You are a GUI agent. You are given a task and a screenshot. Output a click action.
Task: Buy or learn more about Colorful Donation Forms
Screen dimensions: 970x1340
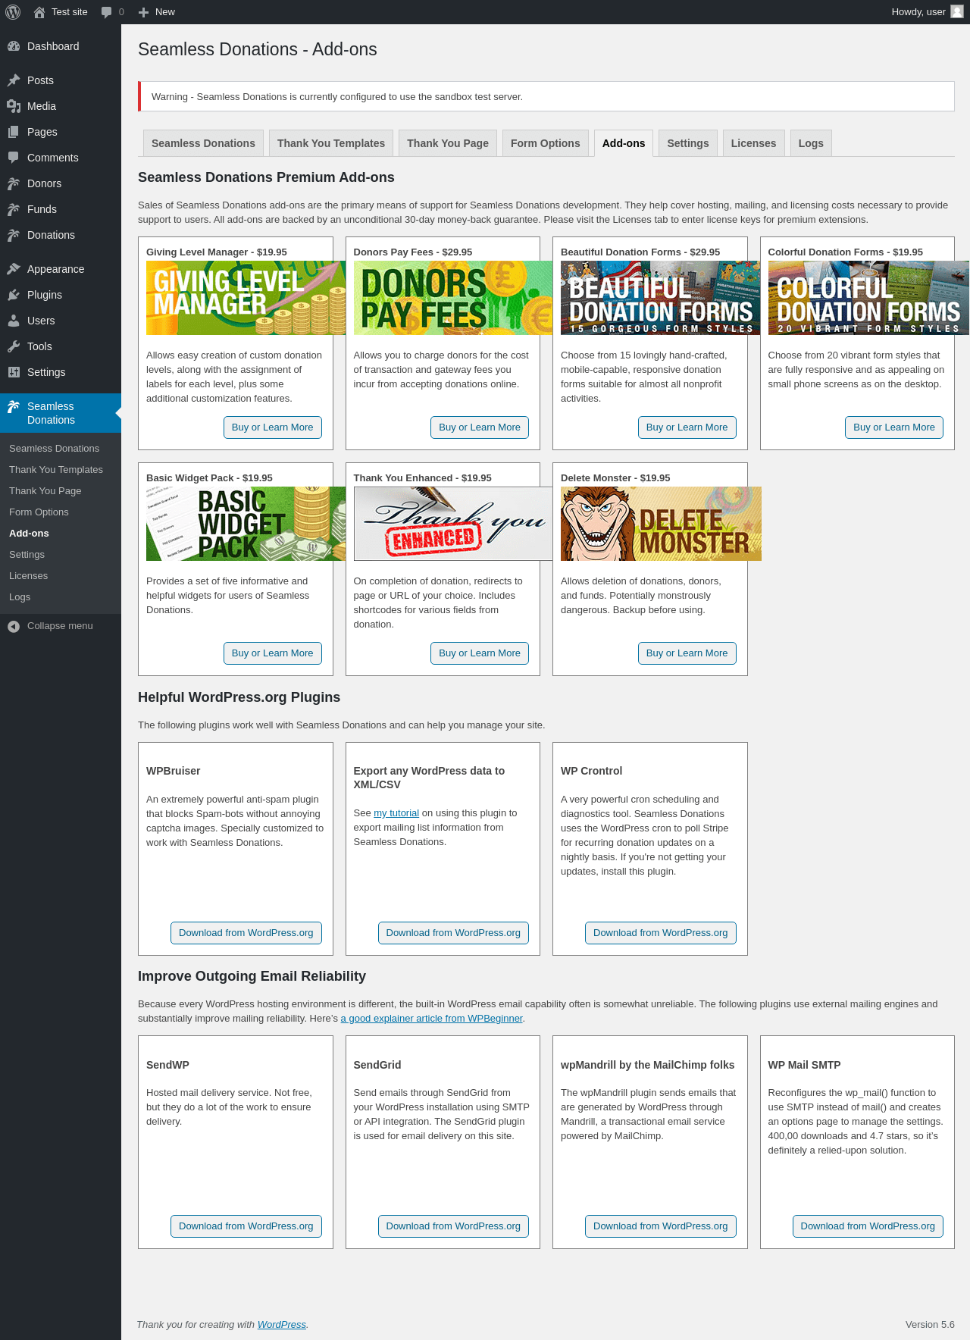[894, 427]
